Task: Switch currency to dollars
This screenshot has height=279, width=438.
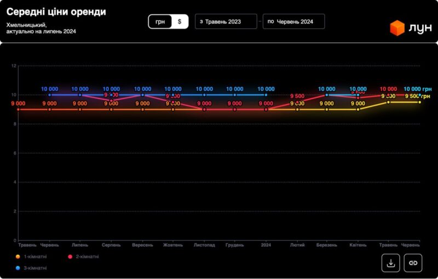Action: pyautogui.click(x=180, y=21)
